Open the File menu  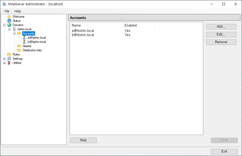[x=7, y=11]
